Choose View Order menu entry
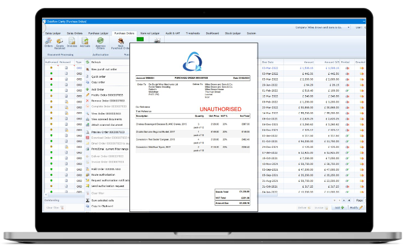Screen dimensions: 406x251 107,114
